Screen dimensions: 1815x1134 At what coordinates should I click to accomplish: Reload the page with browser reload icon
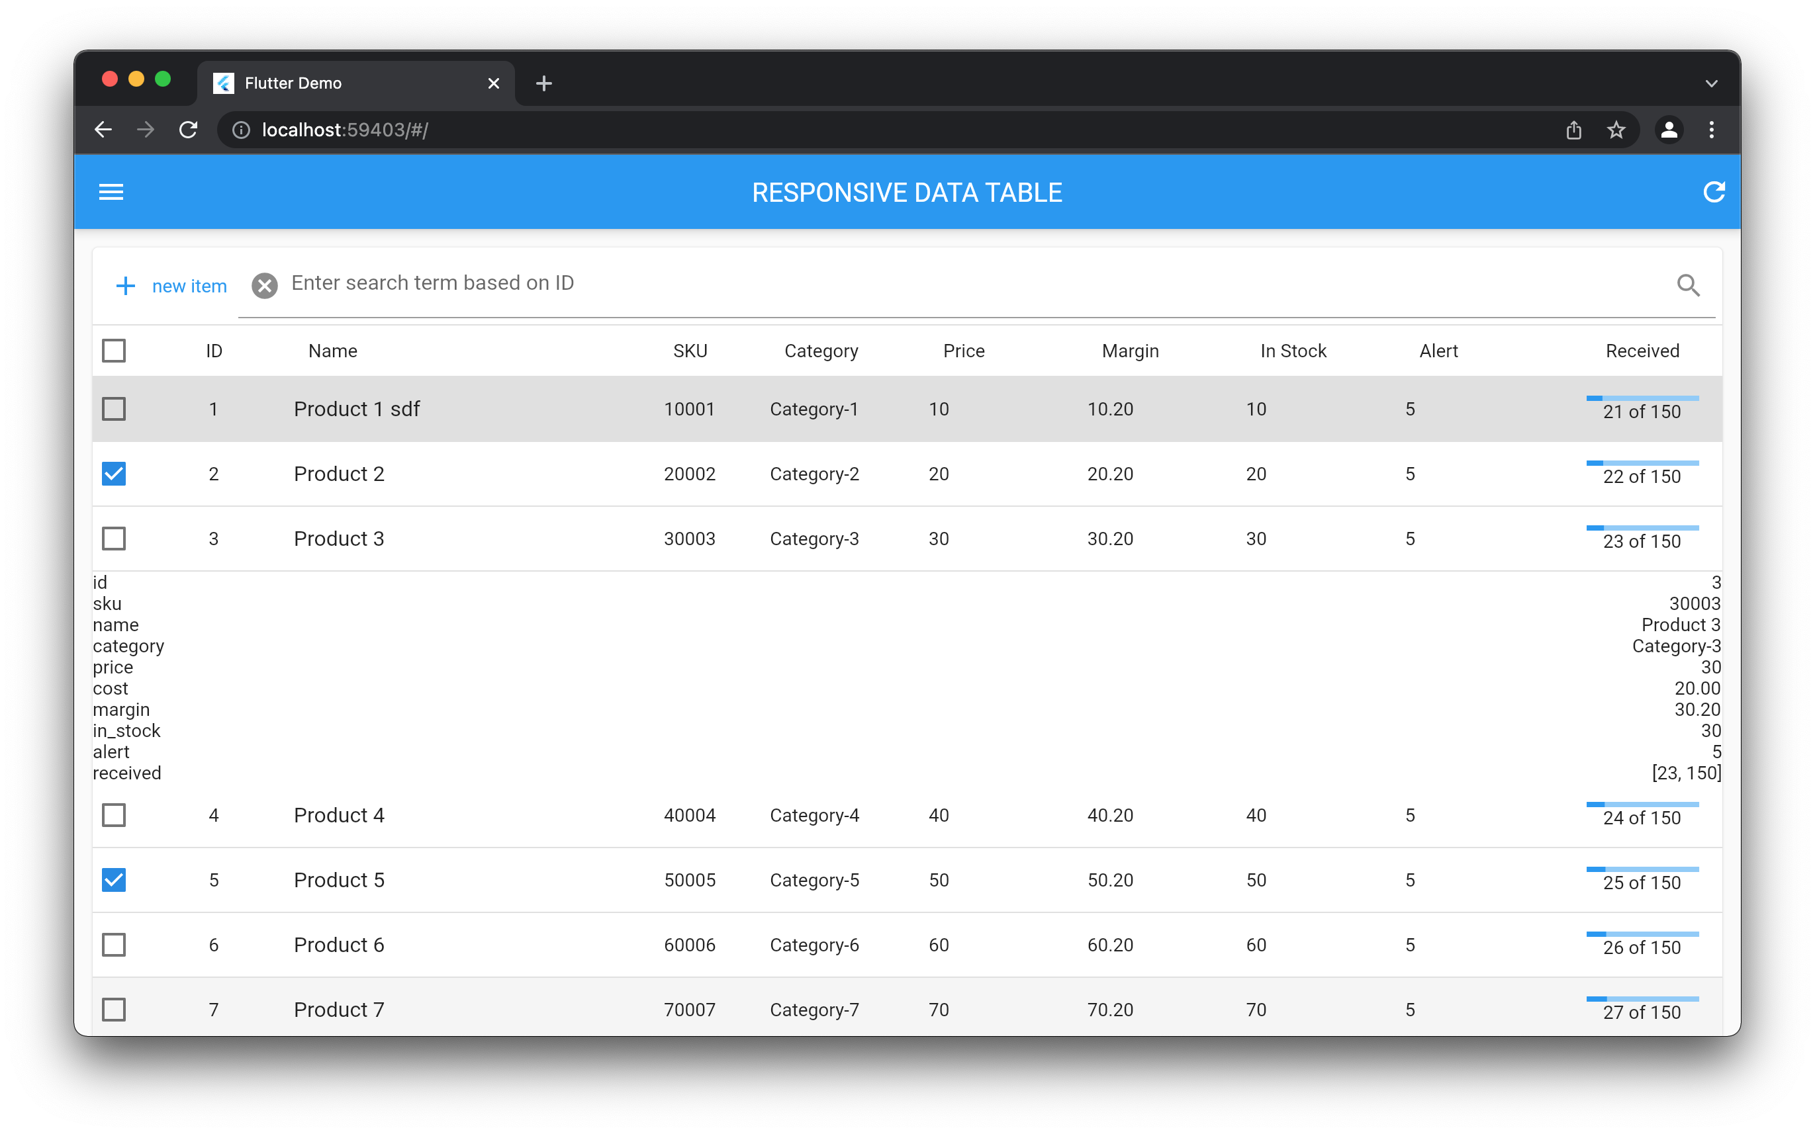pos(189,130)
